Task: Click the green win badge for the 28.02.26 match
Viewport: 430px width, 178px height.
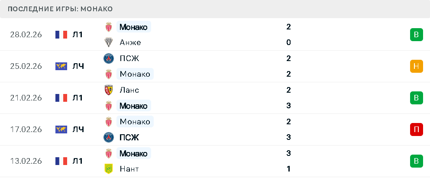Action: [x=416, y=35]
